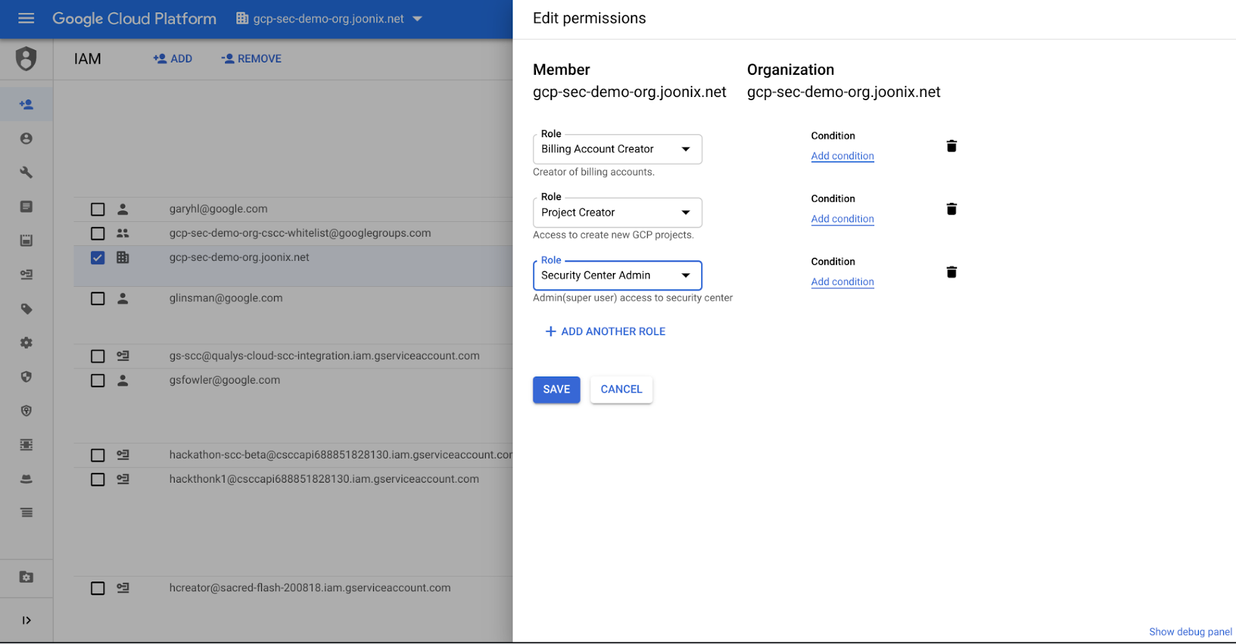Open the service accounts sidebar icon
This screenshot has width=1236, height=644.
coord(26,275)
